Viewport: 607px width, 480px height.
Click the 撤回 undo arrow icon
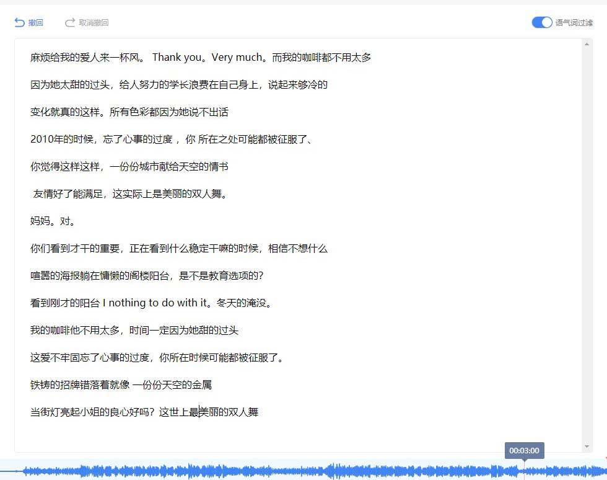(19, 23)
